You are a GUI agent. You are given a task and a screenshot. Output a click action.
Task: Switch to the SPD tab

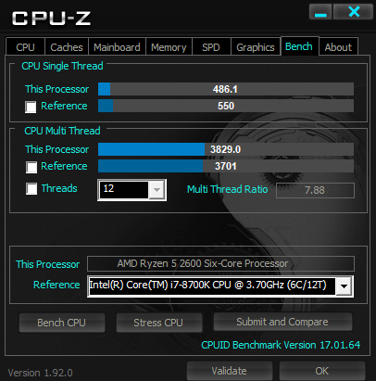211,47
